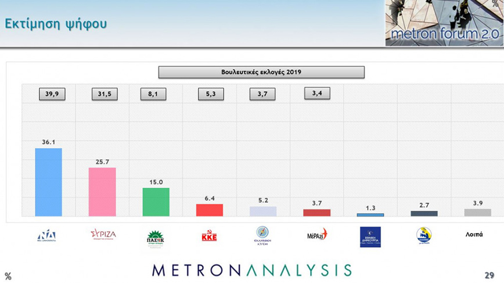The height and width of the screenshot is (283, 504).
Task: Select the round logo beside Λοιπά
Action: click(424, 236)
